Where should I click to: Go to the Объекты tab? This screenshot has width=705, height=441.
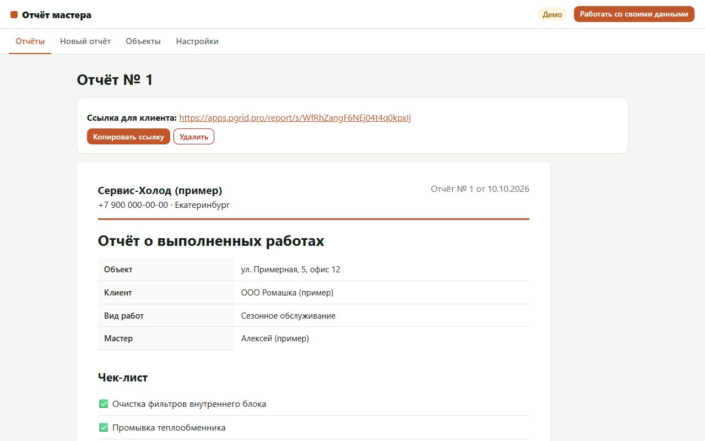tap(143, 41)
